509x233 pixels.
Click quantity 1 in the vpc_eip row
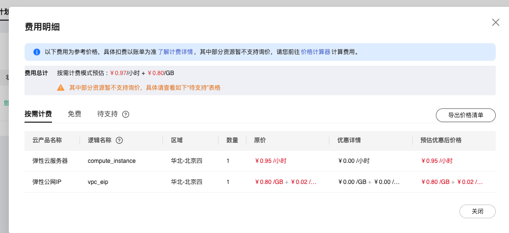[x=228, y=182]
